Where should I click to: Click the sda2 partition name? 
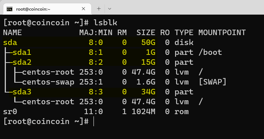pyautogui.click(x=22, y=62)
